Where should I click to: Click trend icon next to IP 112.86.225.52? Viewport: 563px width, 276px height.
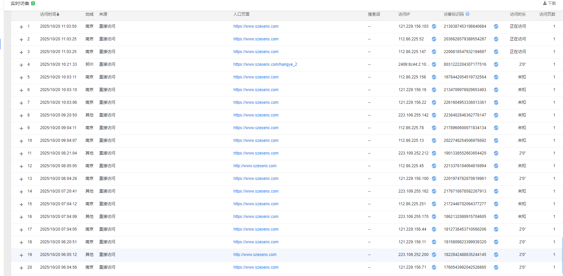point(434,39)
